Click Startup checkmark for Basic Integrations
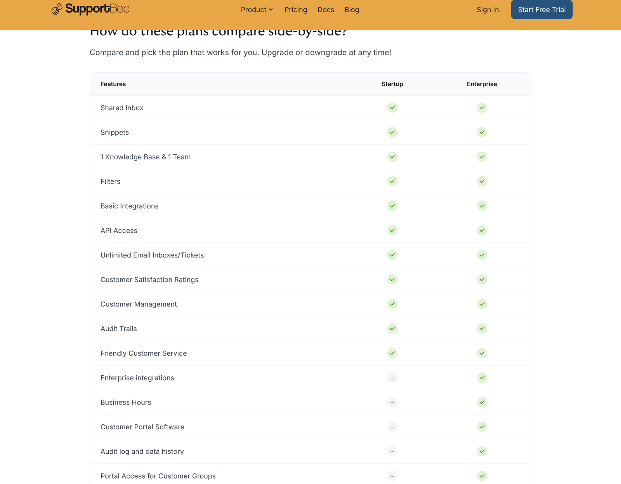621x484 pixels. tap(392, 206)
